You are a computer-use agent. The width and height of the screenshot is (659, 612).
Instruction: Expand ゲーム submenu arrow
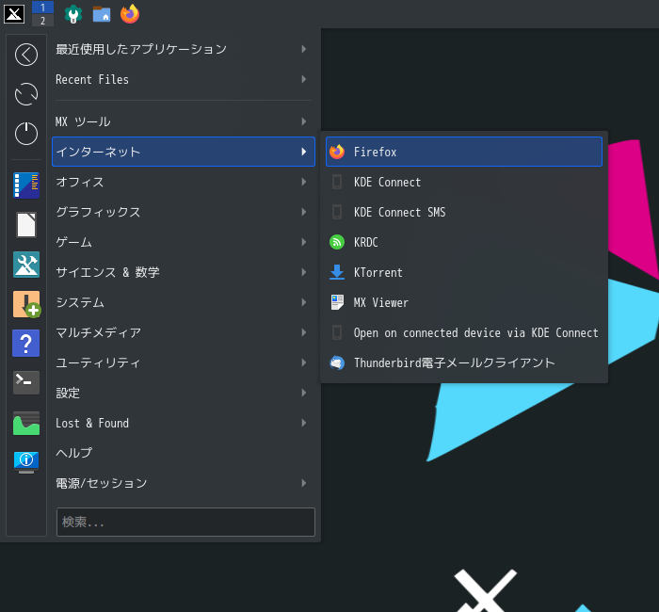coord(304,242)
